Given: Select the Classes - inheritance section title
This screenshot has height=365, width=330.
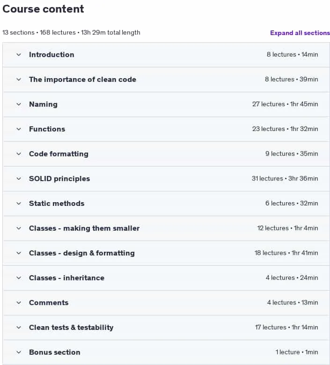Looking at the screenshot, I should (66, 277).
